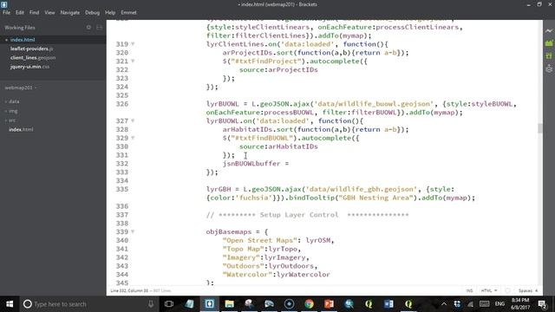Open the taskbar clock showing 8:34 PM
This screenshot has width=555, height=312.
pyautogui.click(x=520, y=304)
